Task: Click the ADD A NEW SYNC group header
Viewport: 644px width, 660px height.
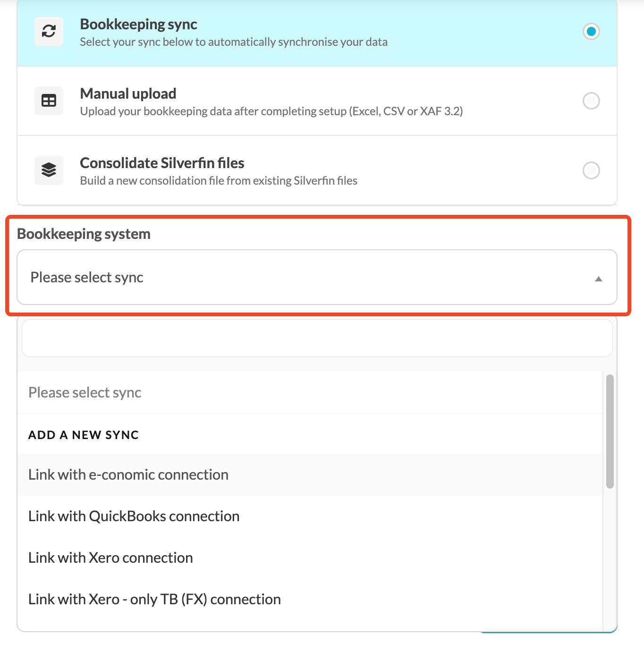Action: coord(84,435)
